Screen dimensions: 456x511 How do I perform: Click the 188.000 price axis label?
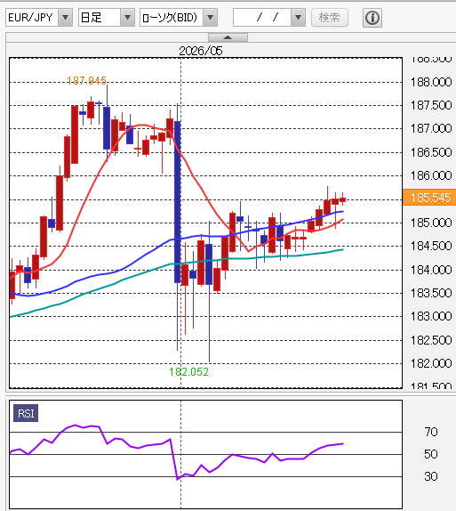tap(431, 82)
